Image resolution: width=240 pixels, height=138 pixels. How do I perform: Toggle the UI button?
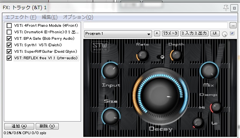pos(215,33)
